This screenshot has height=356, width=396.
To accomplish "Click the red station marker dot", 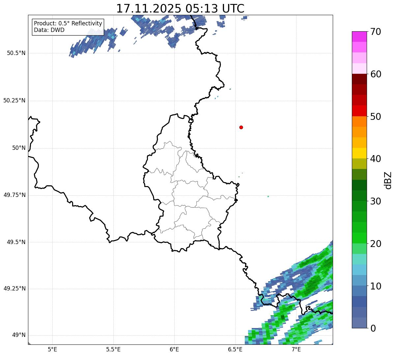I will click(241, 127).
